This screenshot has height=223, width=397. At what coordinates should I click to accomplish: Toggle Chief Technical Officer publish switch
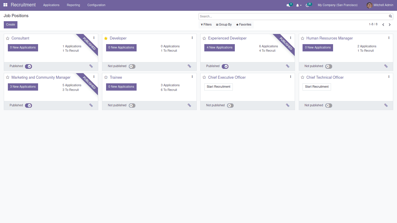coord(328,105)
